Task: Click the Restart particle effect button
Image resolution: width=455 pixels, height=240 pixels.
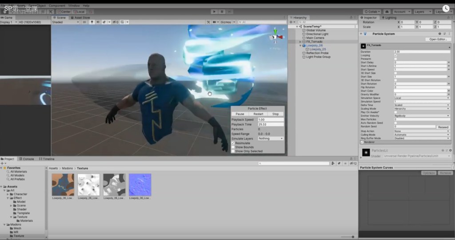Action: [x=258, y=114]
